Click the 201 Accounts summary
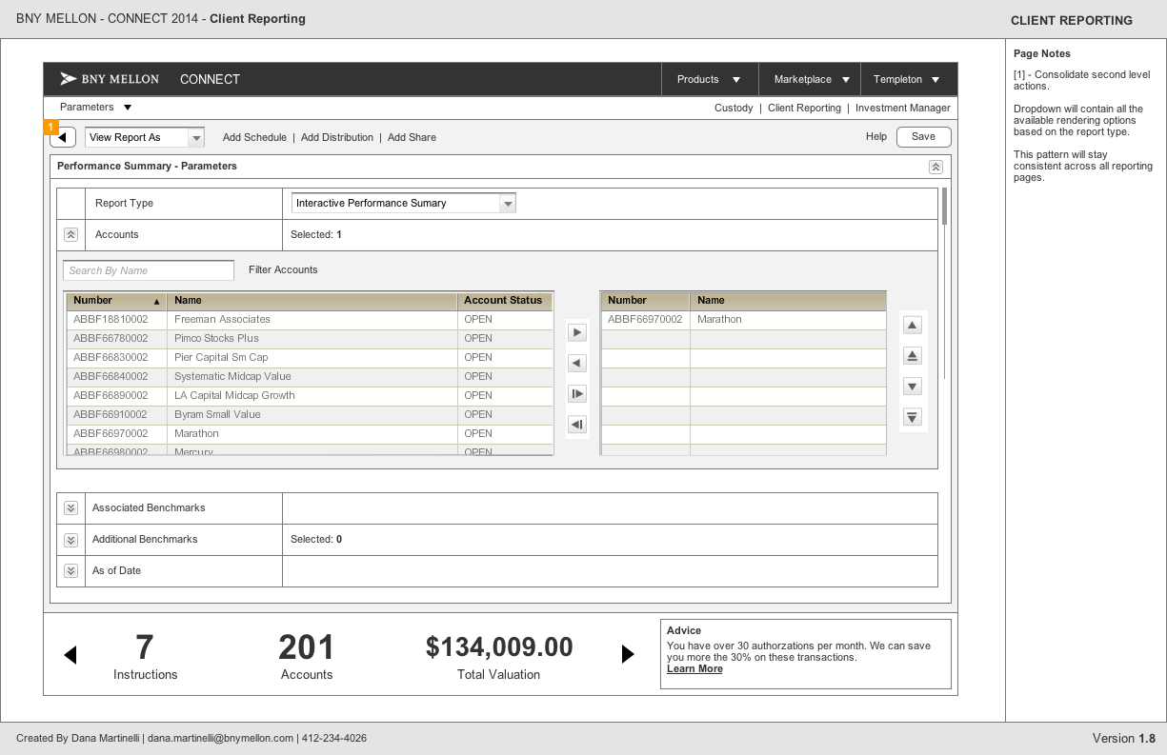This screenshot has width=1167, height=755. (307, 657)
